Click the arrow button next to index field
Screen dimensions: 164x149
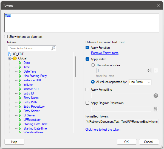[x=155, y=71]
